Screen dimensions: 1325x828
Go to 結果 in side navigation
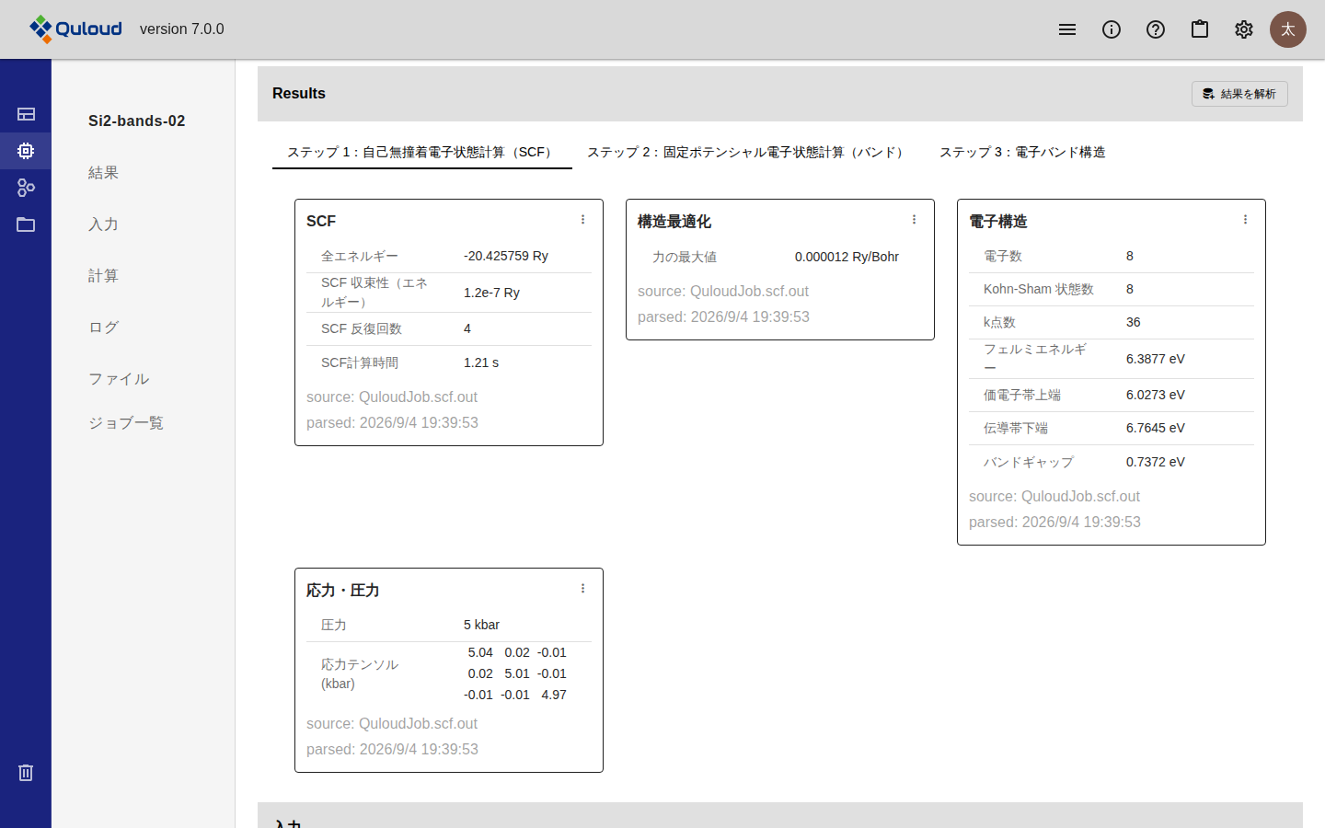[103, 173]
